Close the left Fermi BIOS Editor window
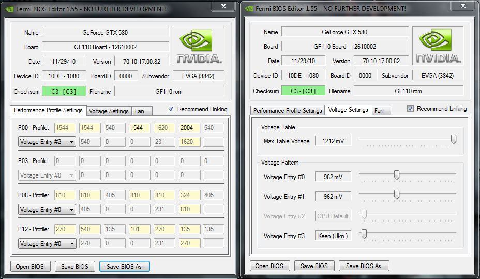480x279 pixels. point(224,6)
